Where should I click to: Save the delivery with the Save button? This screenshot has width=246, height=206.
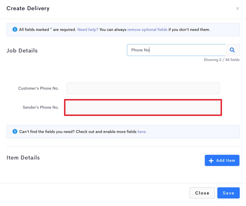tap(228, 193)
